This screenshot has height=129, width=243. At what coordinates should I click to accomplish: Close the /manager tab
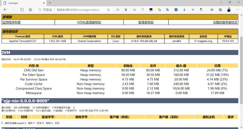click(x=44, y=3)
